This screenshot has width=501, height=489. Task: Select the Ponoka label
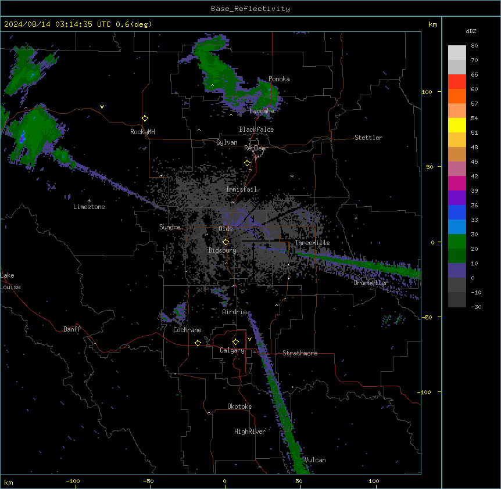[279, 79]
